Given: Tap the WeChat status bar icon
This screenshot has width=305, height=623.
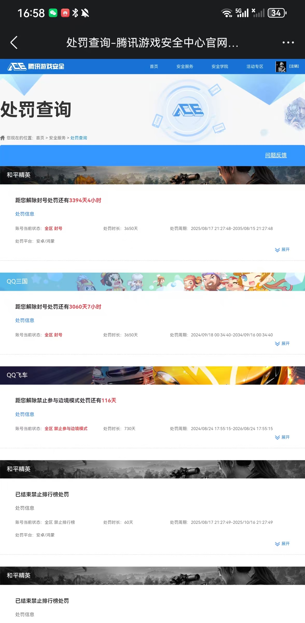Looking at the screenshot, I should tap(53, 13).
